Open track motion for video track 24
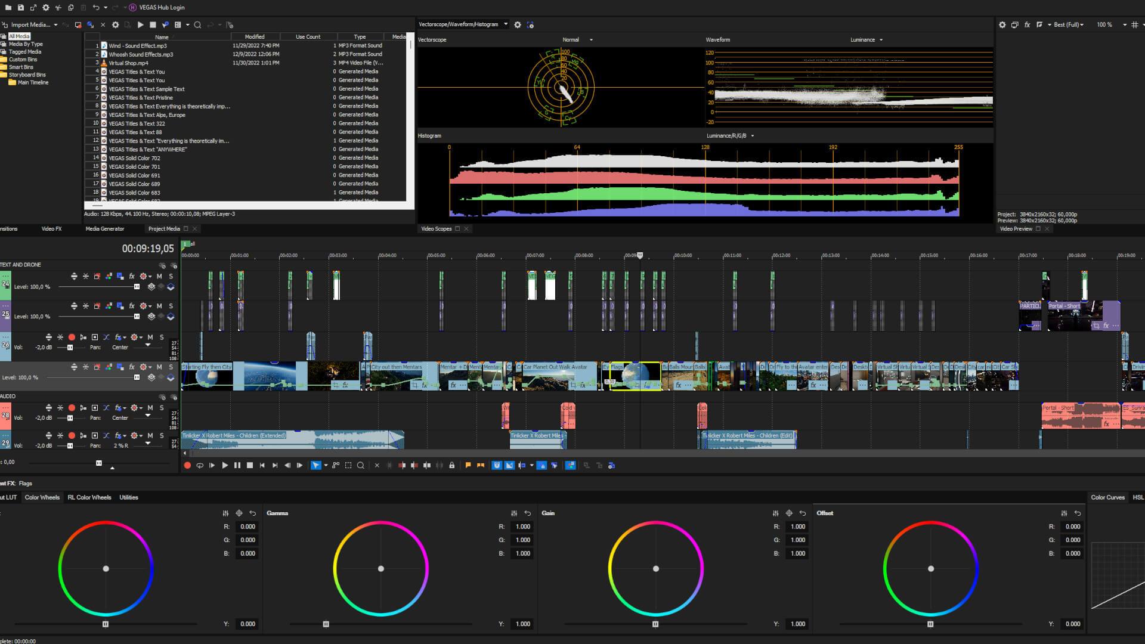This screenshot has height=644, width=1145. click(x=97, y=277)
